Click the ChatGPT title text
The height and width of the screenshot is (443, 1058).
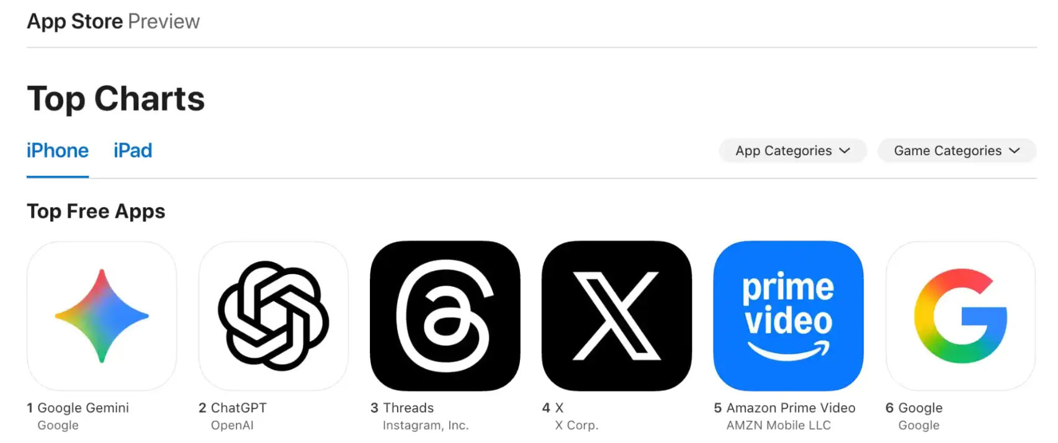[x=239, y=408]
